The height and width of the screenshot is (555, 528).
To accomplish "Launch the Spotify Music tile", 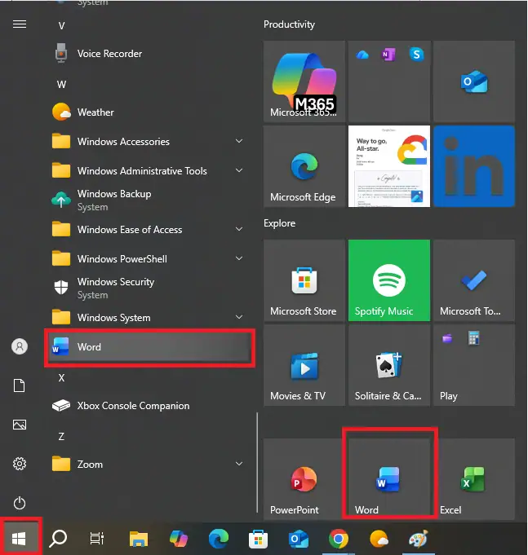I will (x=388, y=281).
